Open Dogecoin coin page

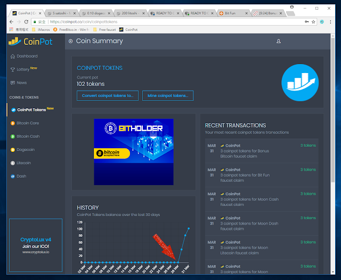tap(22, 149)
